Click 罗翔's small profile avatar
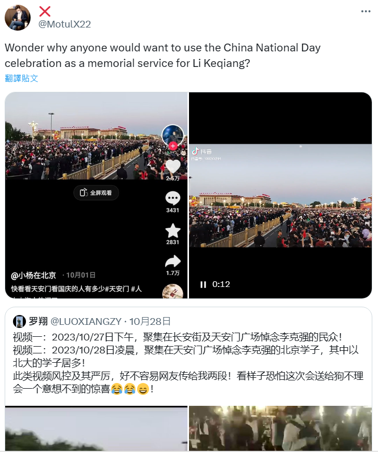The image size is (378, 452). coord(19,321)
